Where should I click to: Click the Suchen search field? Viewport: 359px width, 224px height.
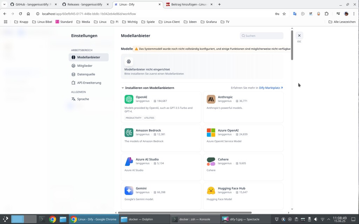[x=262, y=36]
